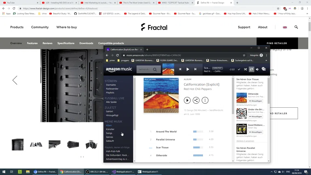Click the Amazon Music search field
This screenshot has width=311, height=175.
(x=146, y=69)
